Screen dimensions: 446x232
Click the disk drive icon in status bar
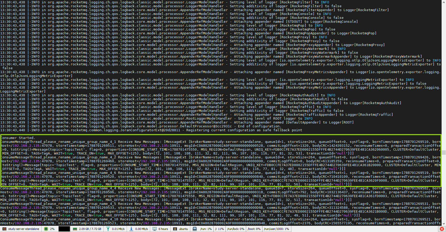(x=195, y=229)
